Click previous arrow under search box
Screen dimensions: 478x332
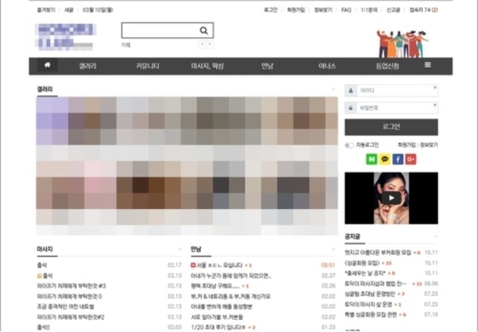(202, 45)
